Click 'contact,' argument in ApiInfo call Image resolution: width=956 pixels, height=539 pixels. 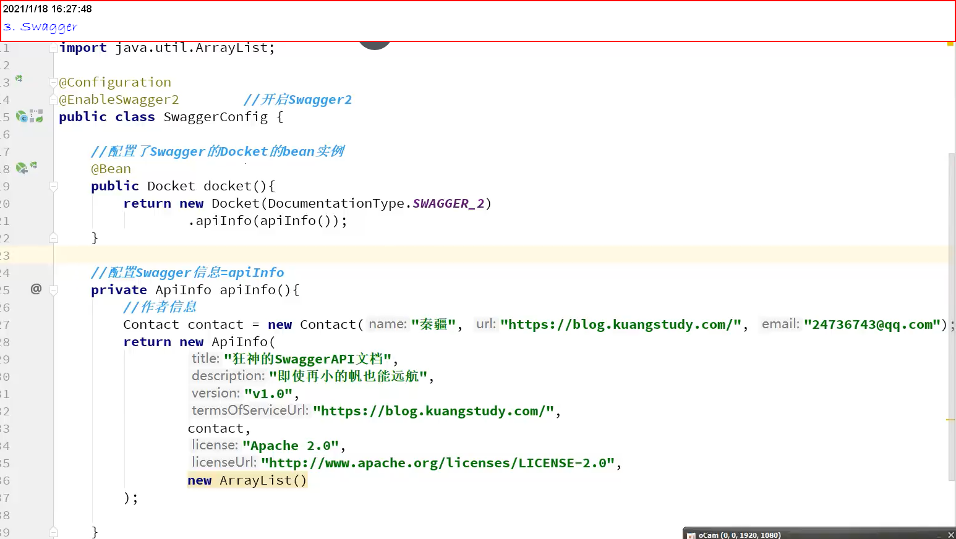click(x=219, y=428)
